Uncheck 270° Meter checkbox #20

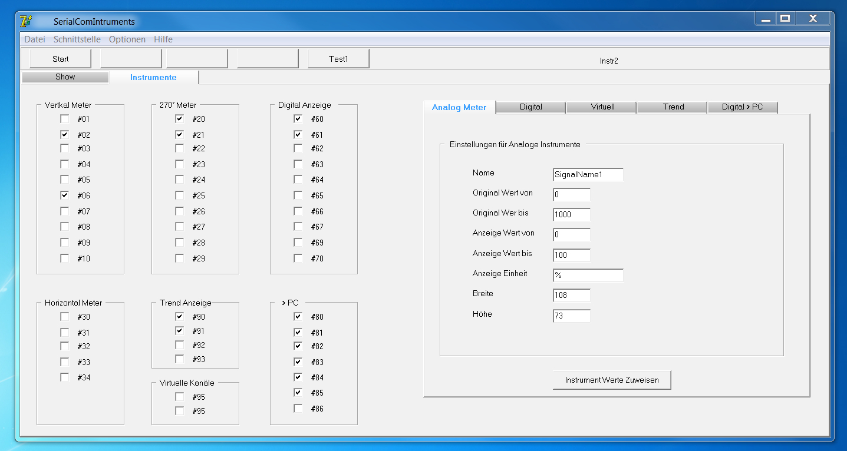[x=179, y=119]
